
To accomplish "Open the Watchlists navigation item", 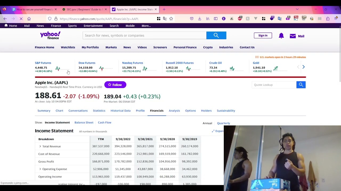I will click(x=68, y=47).
